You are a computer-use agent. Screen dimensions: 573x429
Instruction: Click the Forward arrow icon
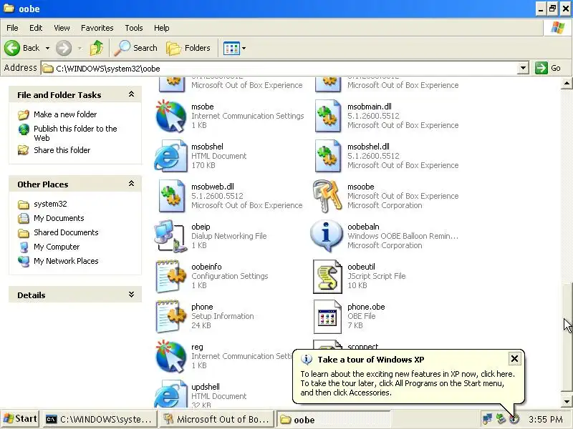click(x=64, y=48)
